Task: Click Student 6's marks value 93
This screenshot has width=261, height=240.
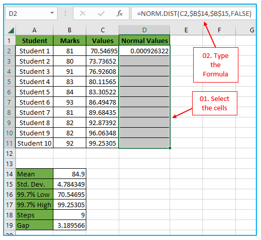Action: click(x=69, y=102)
